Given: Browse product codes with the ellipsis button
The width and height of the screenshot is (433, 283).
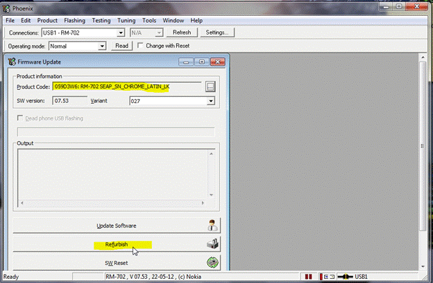Looking at the screenshot, I should click(210, 86).
